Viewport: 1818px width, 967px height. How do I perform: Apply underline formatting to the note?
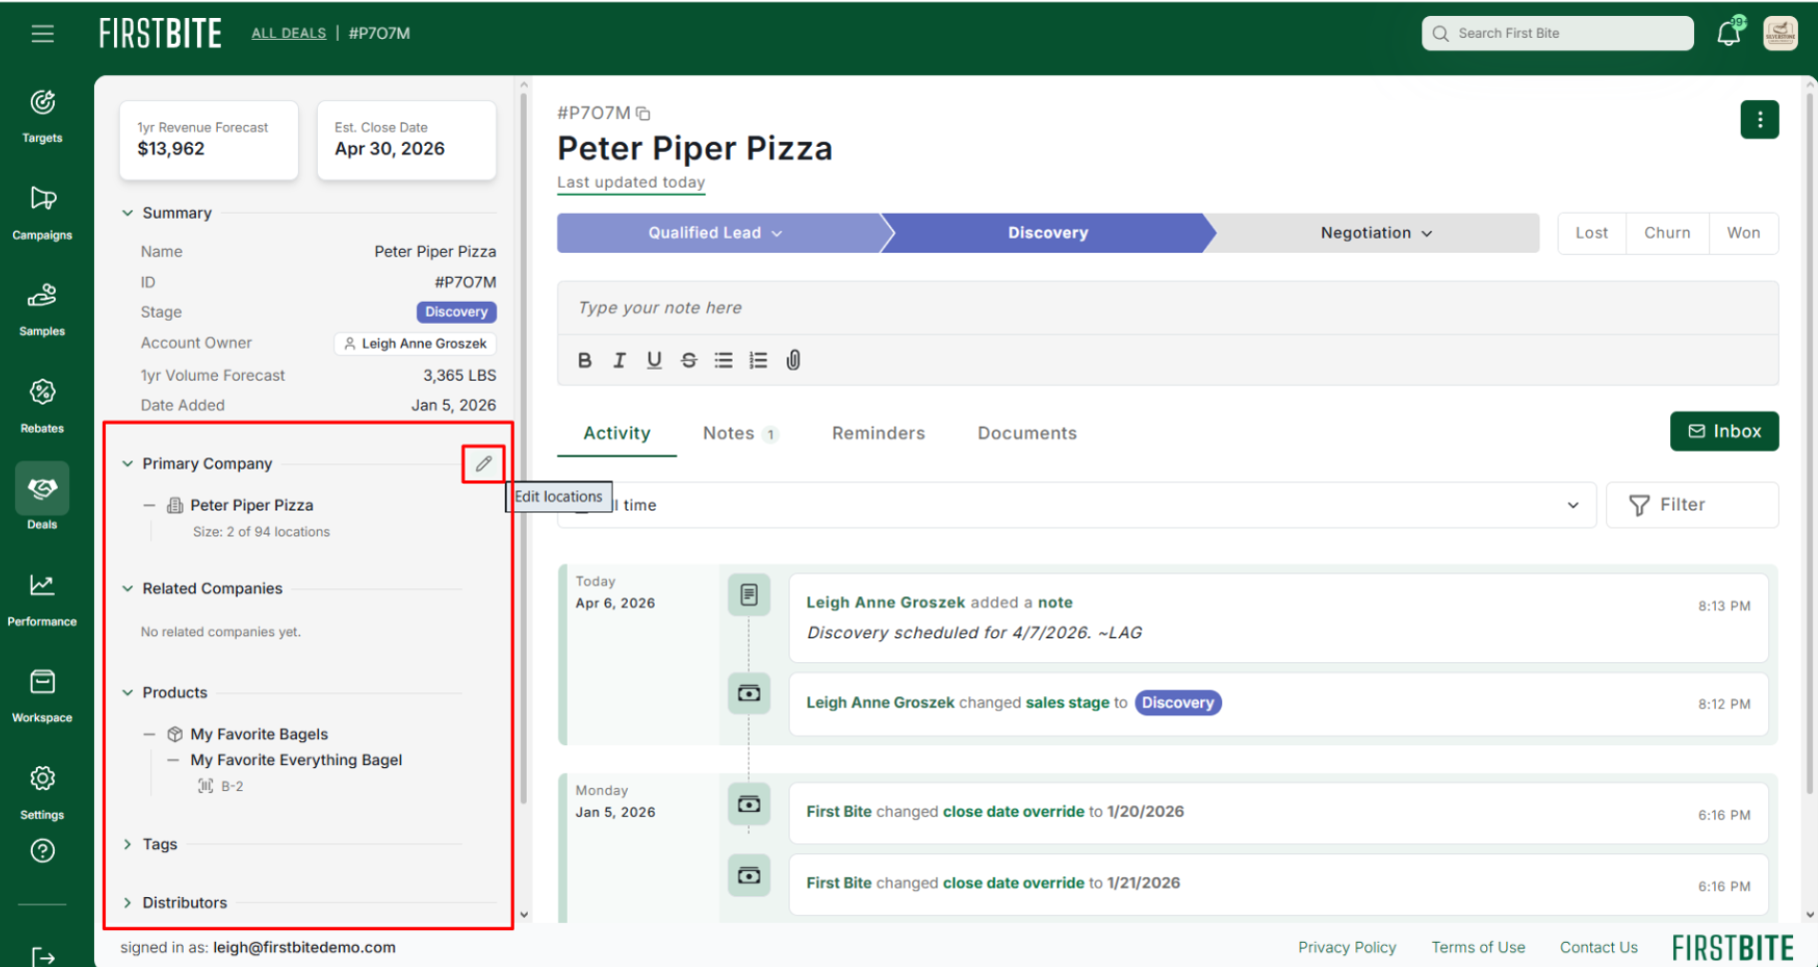655,361
